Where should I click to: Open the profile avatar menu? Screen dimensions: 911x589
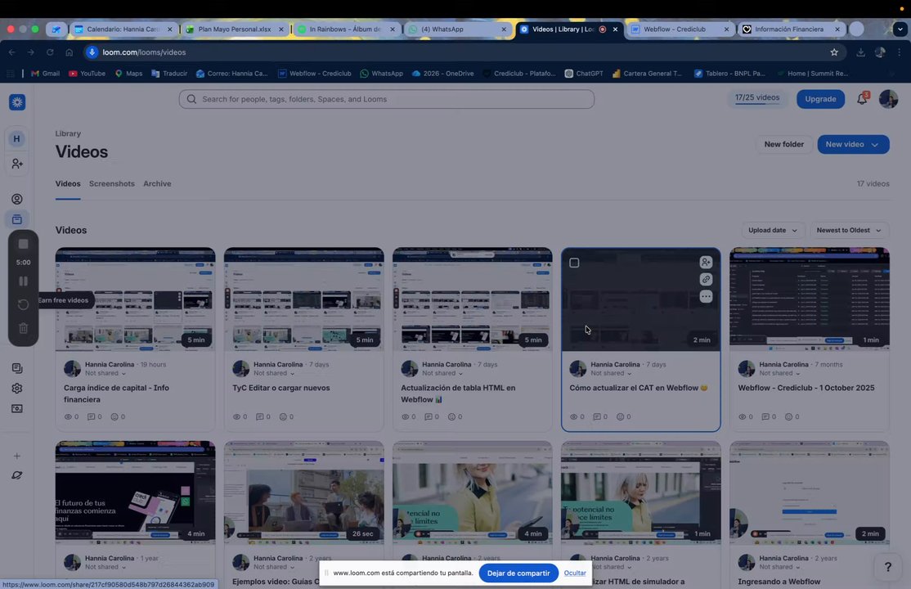(888, 99)
